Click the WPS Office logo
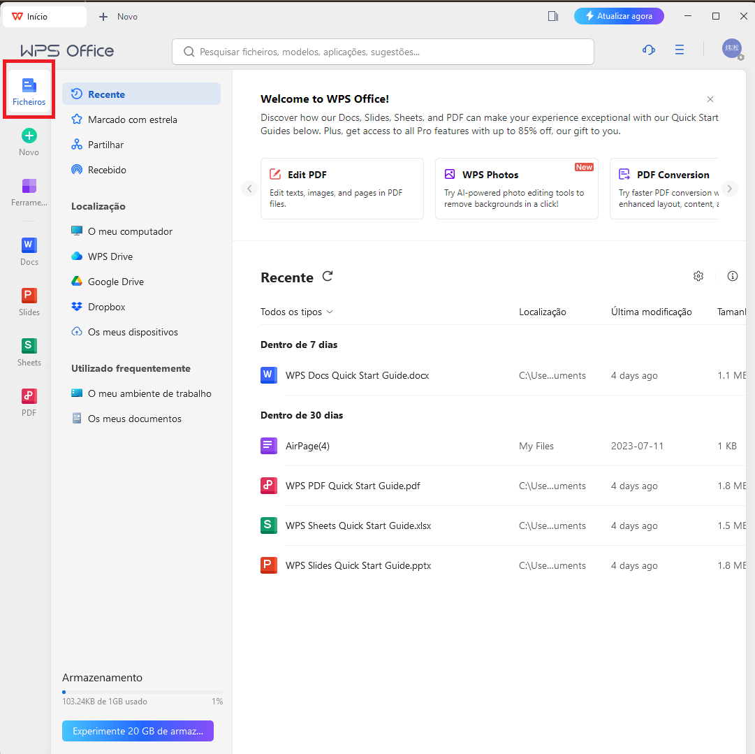This screenshot has width=755, height=754. pyautogui.click(x=67, y=50)
